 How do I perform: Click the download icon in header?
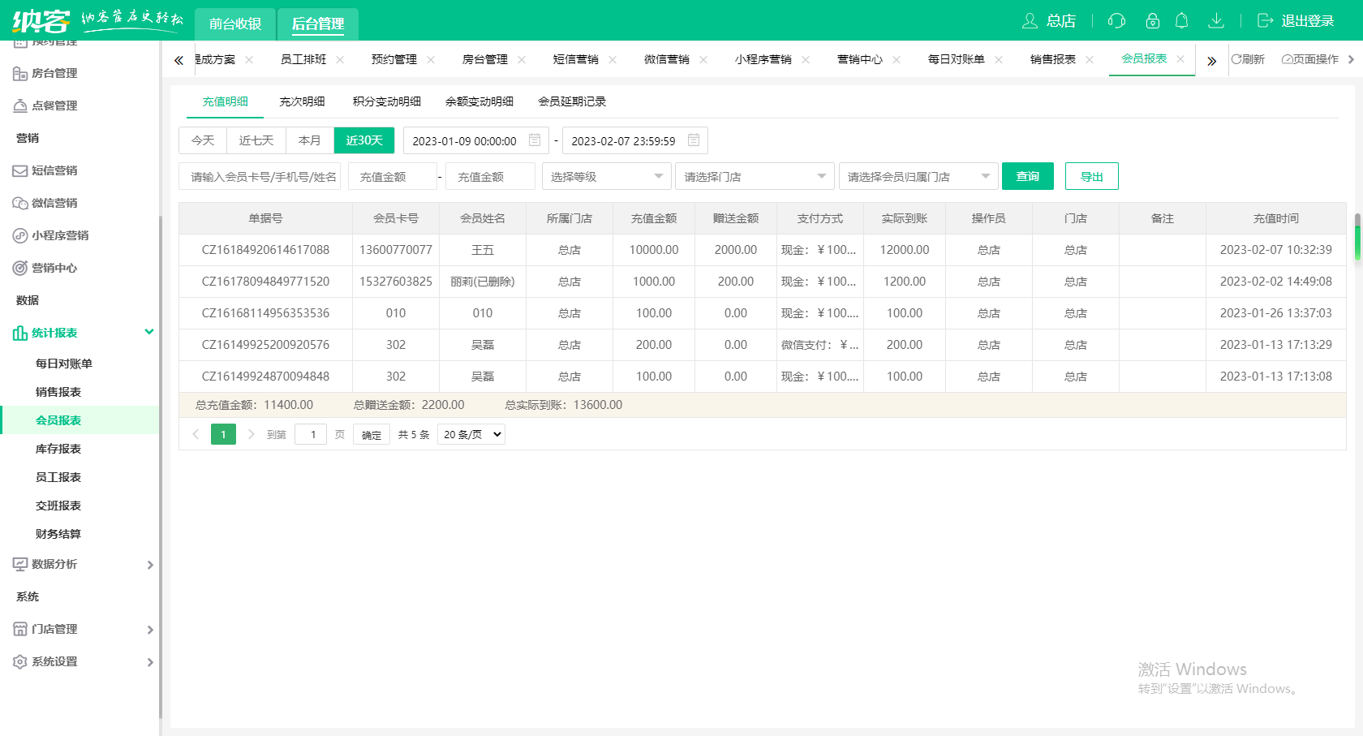(1215, 21)
